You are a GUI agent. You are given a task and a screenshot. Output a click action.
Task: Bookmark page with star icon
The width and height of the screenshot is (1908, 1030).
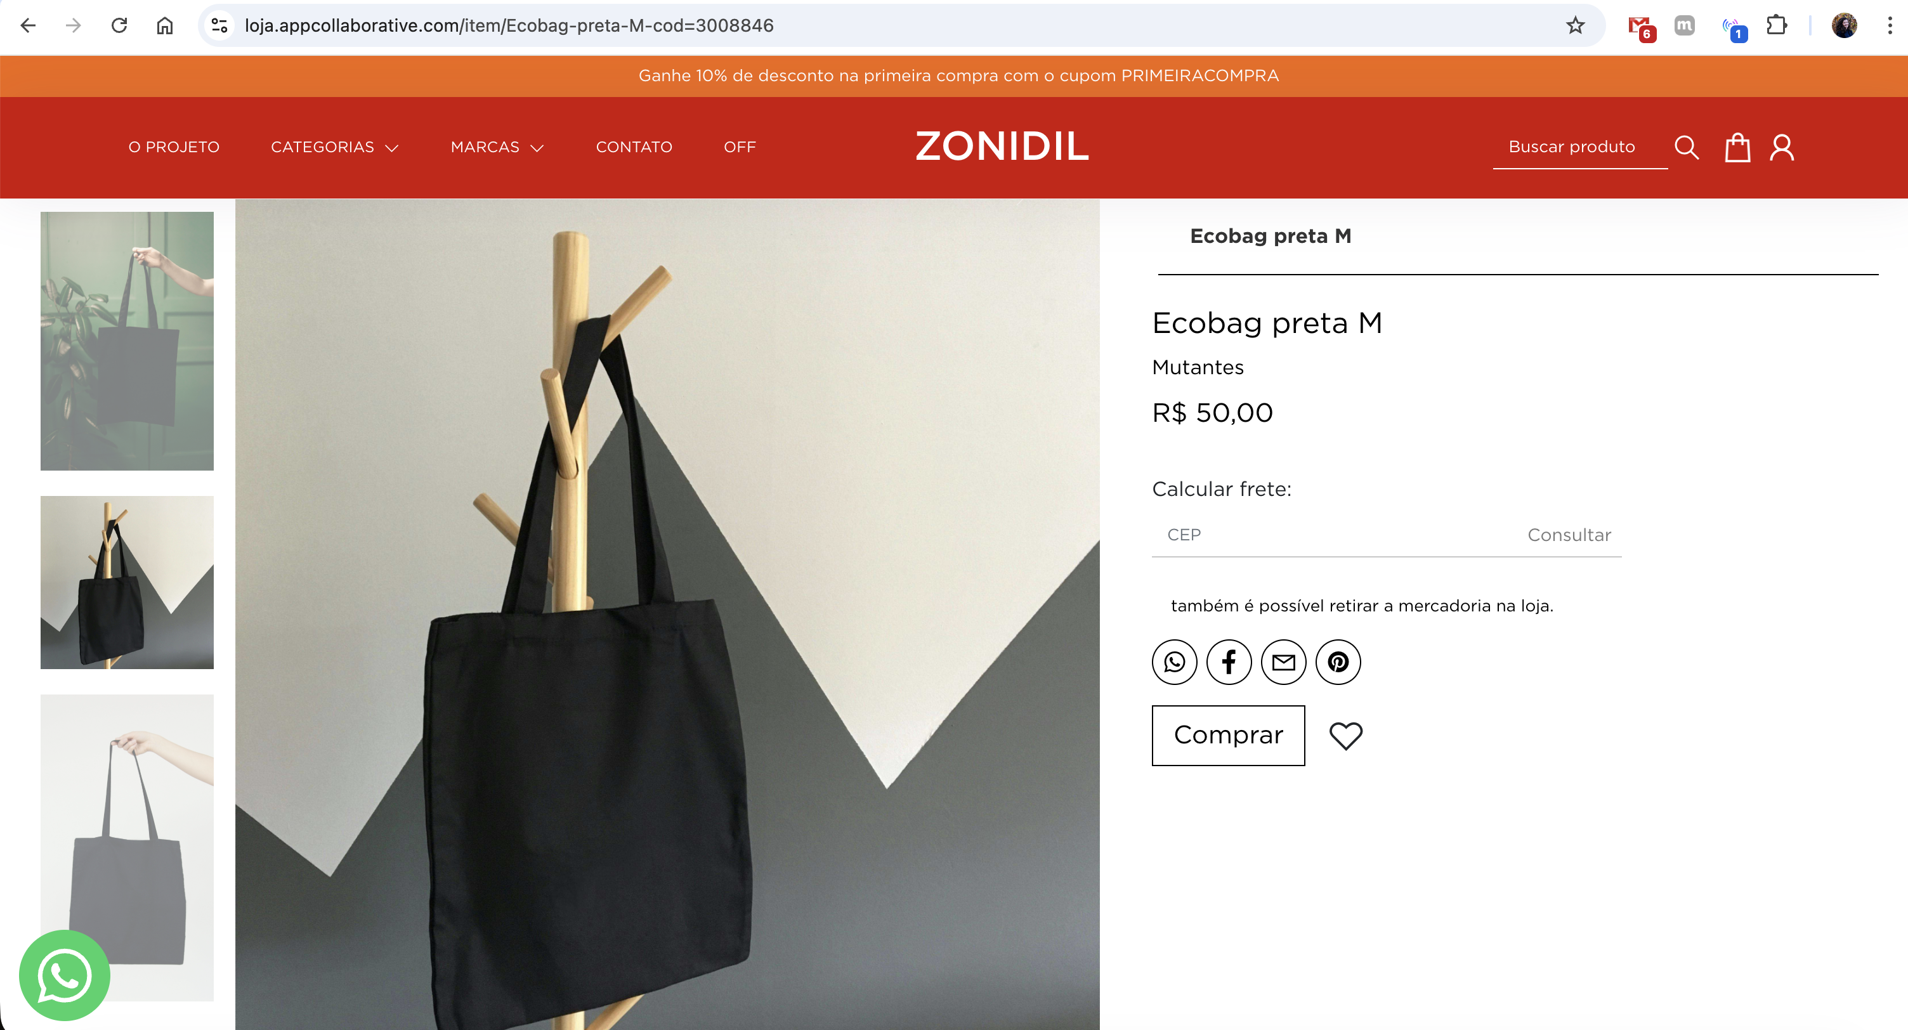(1576, 25)
